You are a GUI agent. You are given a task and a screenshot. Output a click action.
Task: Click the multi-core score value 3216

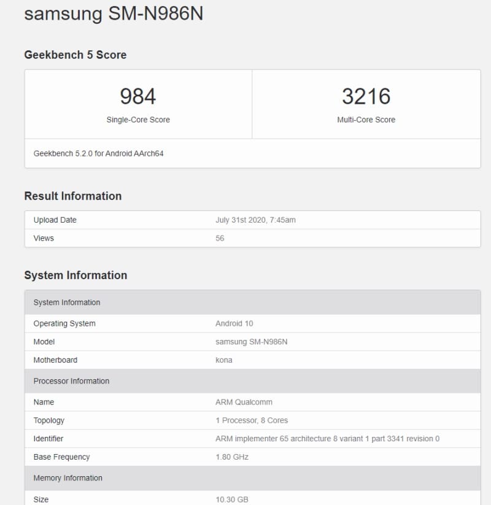pyautogui.click(x=366, y=96)
